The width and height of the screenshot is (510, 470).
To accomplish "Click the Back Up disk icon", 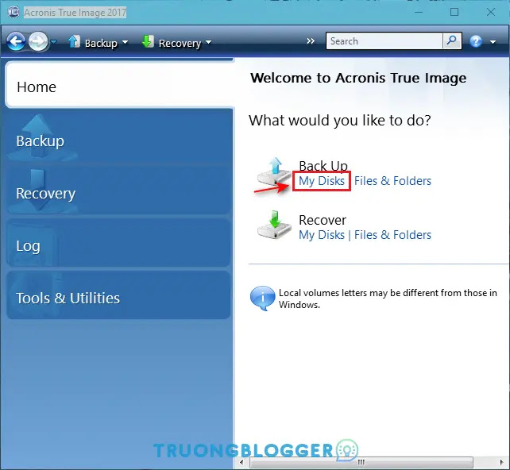I will point(274,172).
